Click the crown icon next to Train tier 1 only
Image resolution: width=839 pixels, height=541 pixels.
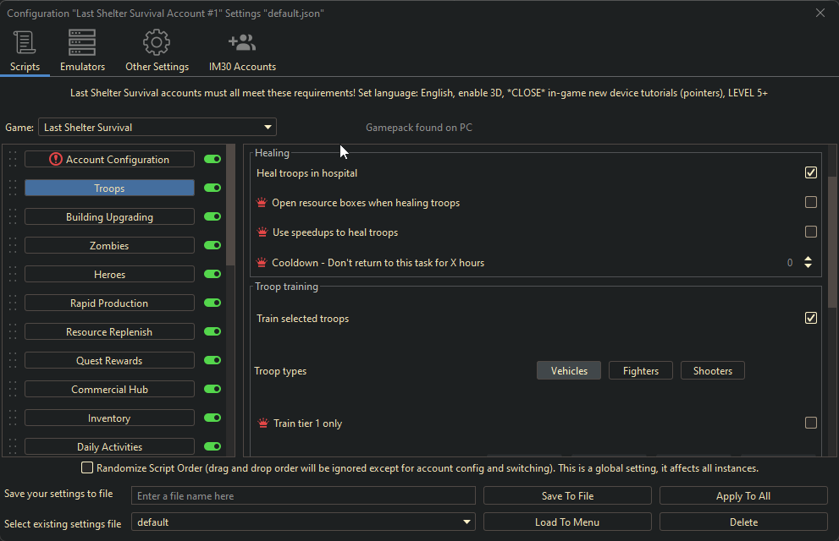[262, 423]
